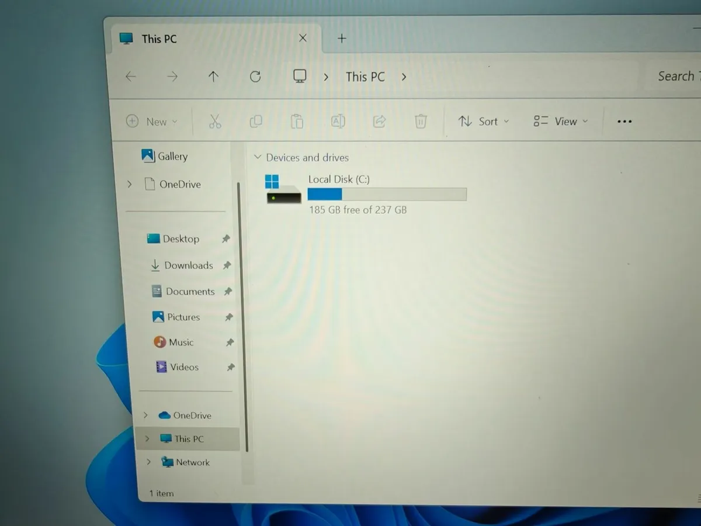Open the See more ellipsis menu
Viewport: 701px width, 526px height.
(x=624, y=122)
